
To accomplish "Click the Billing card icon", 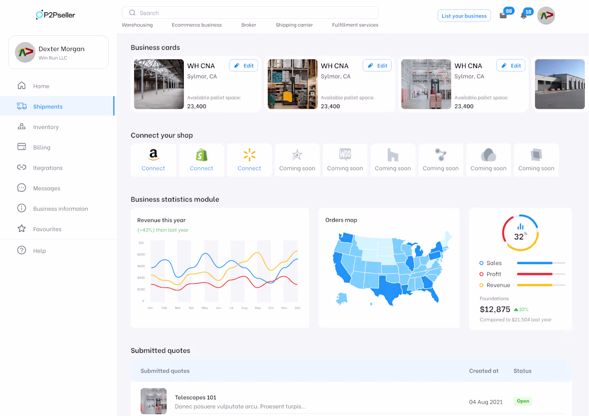I will [x=21, y=147].
